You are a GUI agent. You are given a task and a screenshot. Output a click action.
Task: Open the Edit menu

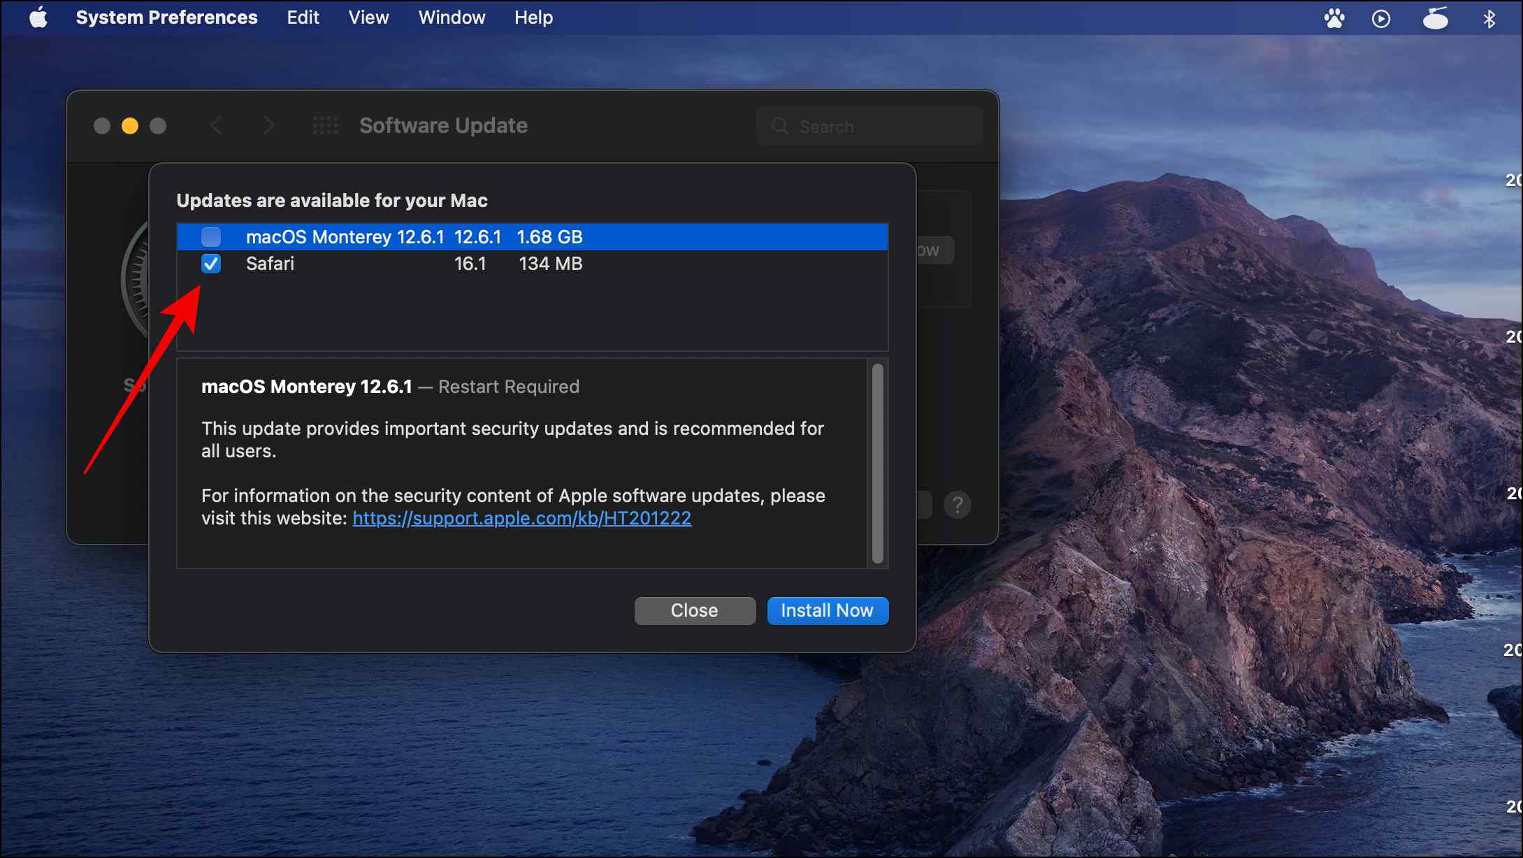click(303, 17)
